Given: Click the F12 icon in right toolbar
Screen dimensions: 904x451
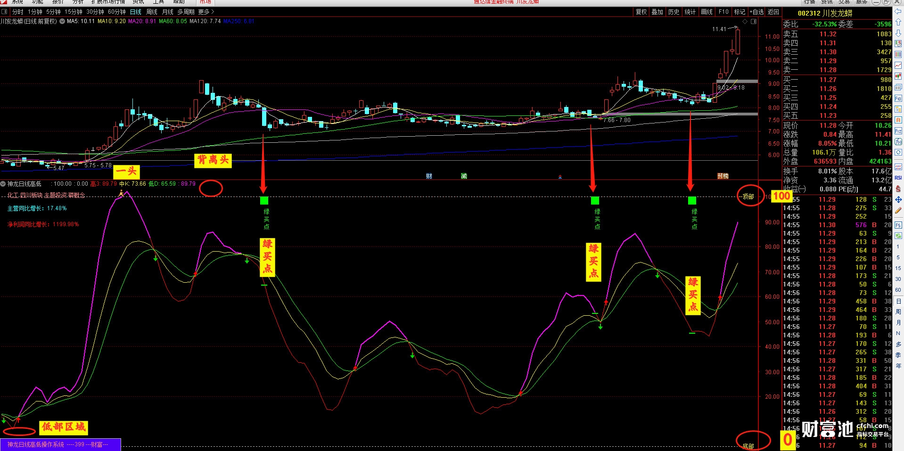Looking at the screenshot, I should (898, 131).
